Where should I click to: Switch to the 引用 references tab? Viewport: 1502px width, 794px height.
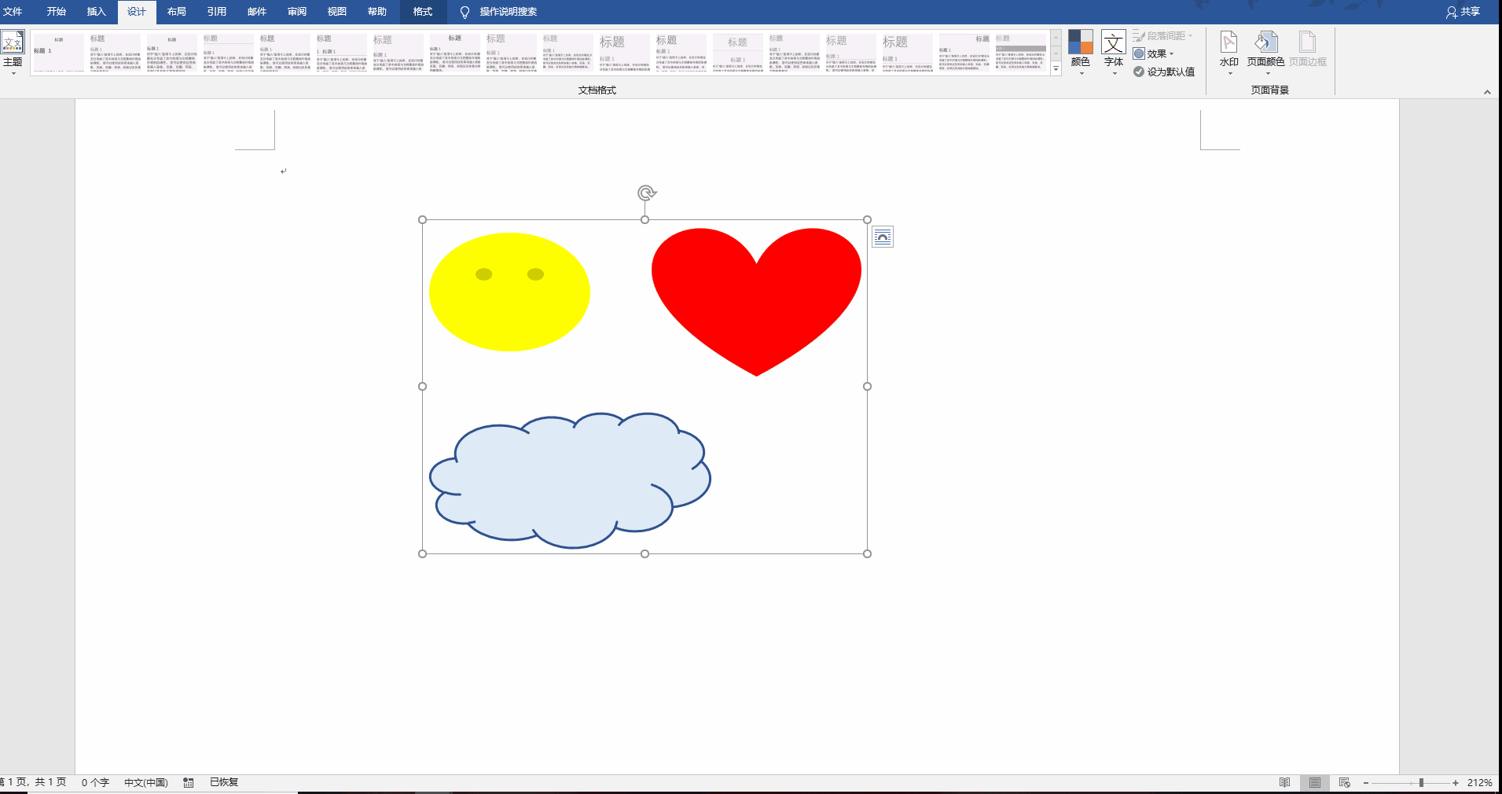tap(217, 12)
